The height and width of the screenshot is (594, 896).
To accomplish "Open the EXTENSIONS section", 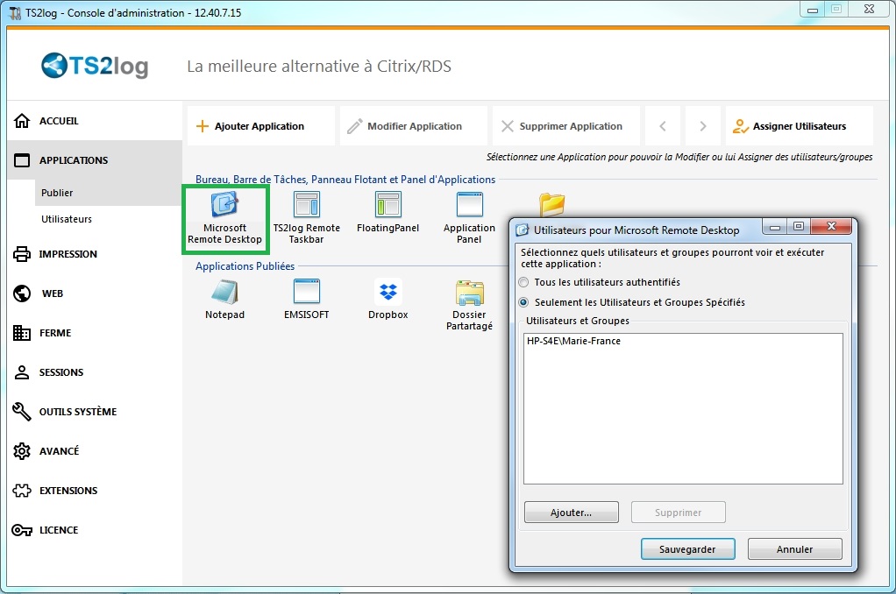I will [x=95, y=491].
